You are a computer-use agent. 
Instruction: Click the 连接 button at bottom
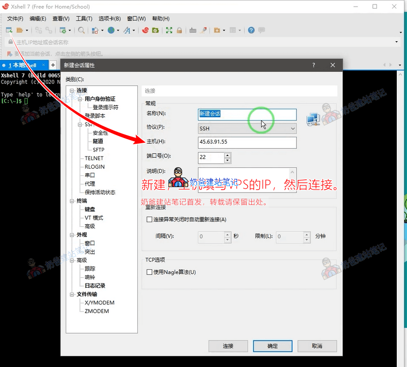point(228,346)
